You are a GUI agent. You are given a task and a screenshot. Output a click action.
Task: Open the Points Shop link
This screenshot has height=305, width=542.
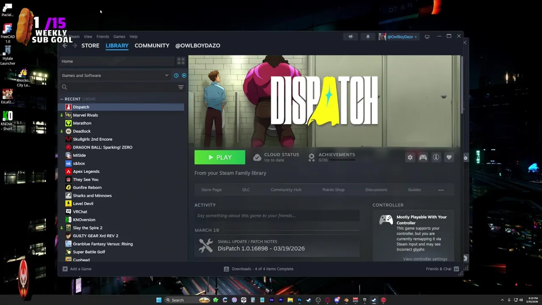tap(333, 190)
